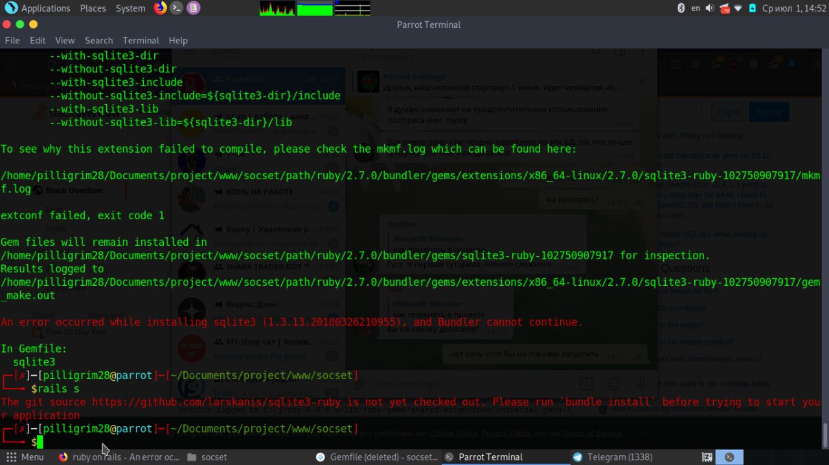This screenshot has width=829, height=465.
Task: Open the Applications menu in the top panel
Action: pyautogui.click(x=45, y=8)
